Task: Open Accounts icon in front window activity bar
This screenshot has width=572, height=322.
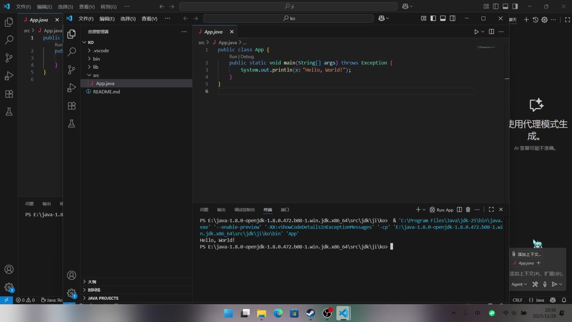Action: [x=71, y=275]
